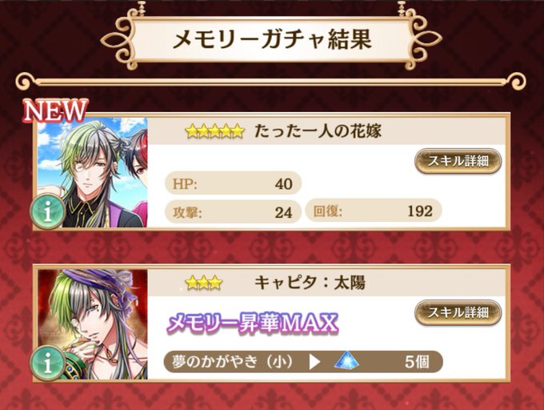The width and height of the screenshot is (544, 410).
Task: Open info icon on キャピタ：太陽 card
Action: pos(47,363)
